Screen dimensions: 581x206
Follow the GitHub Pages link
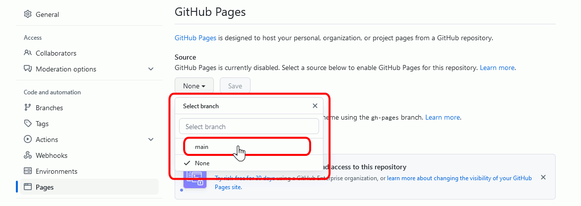pos(195,38)
